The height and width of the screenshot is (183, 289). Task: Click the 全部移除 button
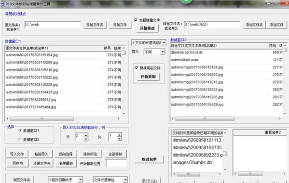(115, 154)
